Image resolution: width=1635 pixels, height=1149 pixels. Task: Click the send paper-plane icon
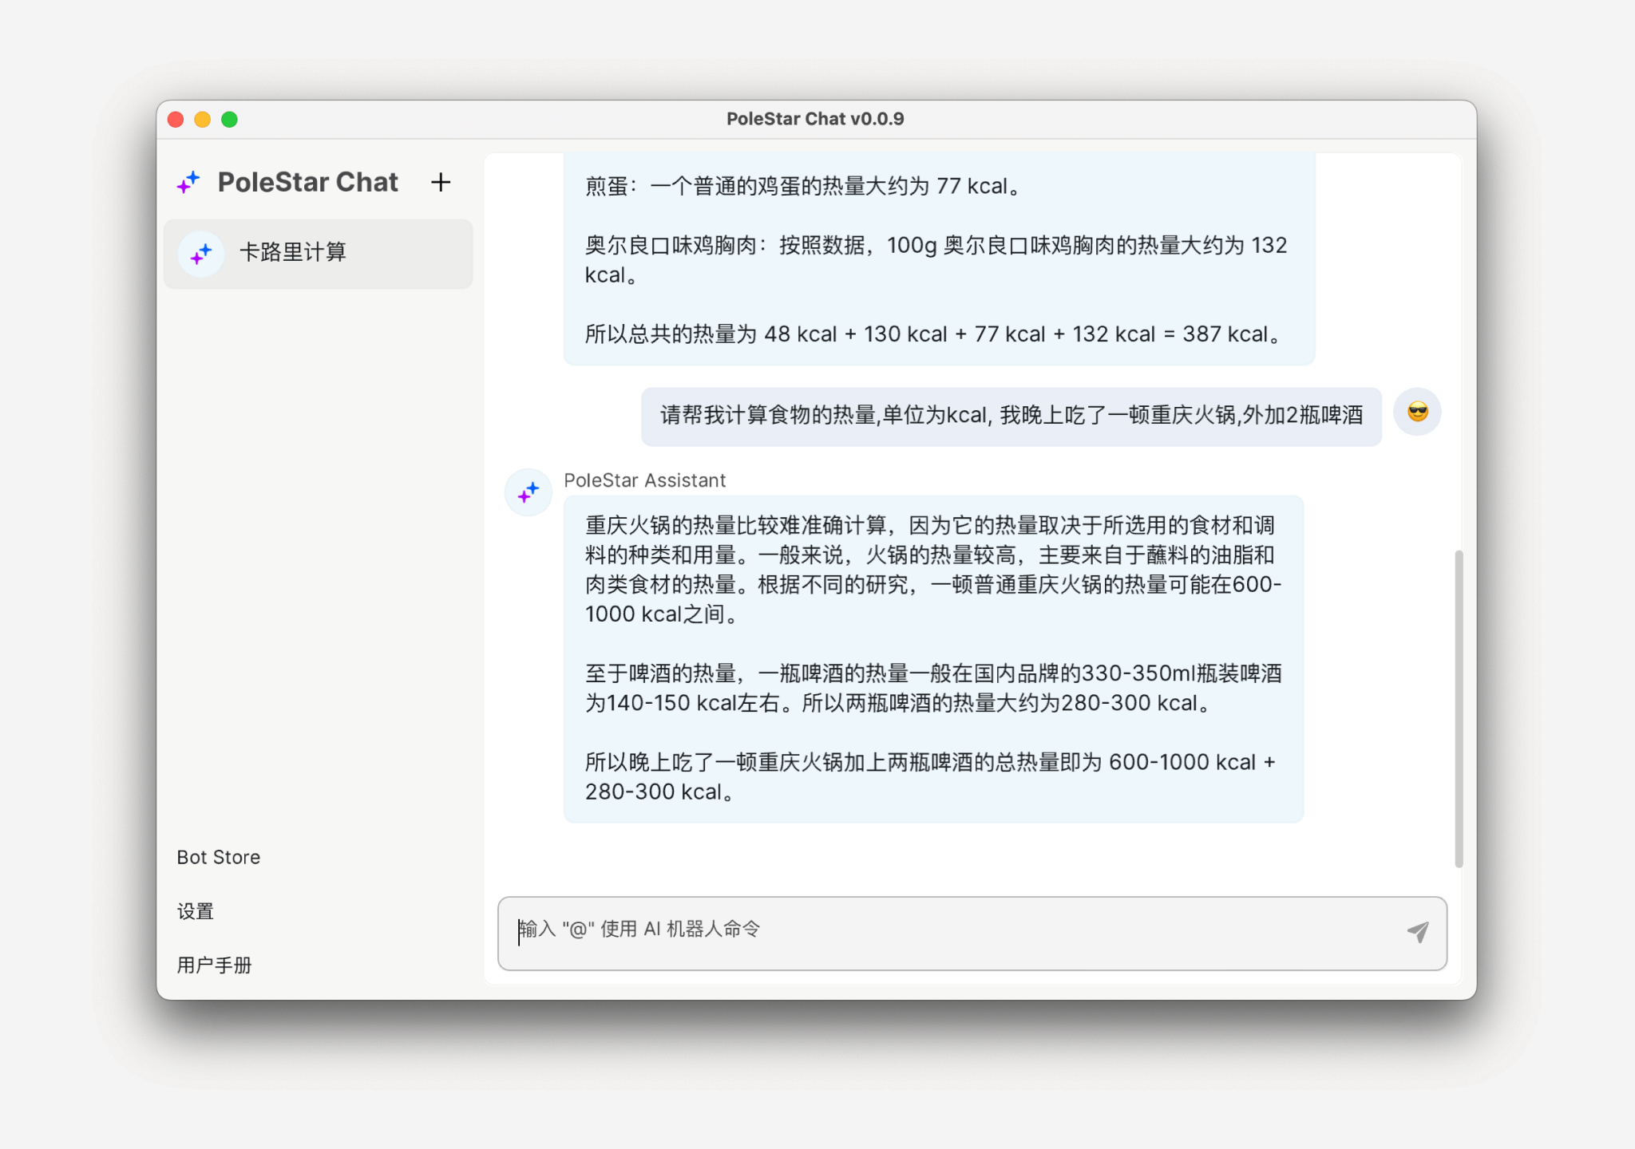tap(1418, 931)
